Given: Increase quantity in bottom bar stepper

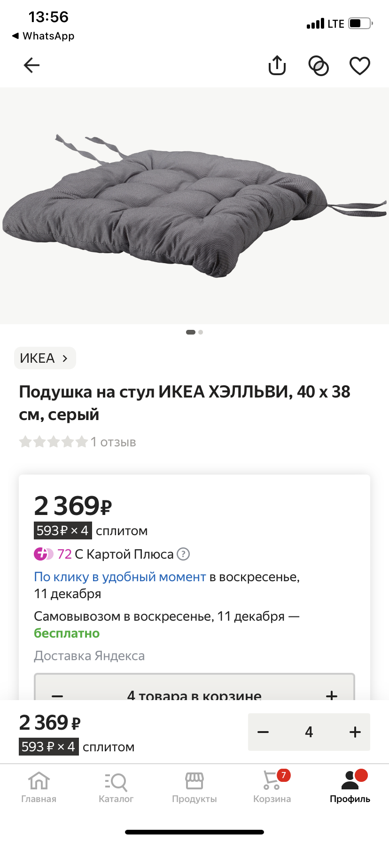Looking at the screenshot, I should click(x=355, y=732).
